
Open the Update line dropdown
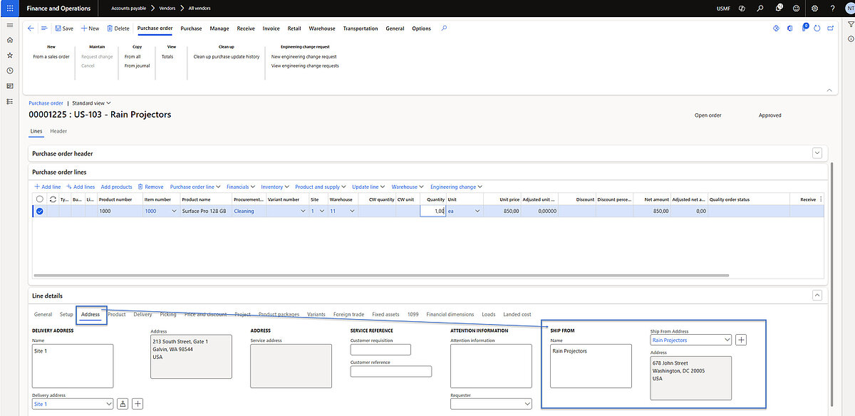coord(369,187)
